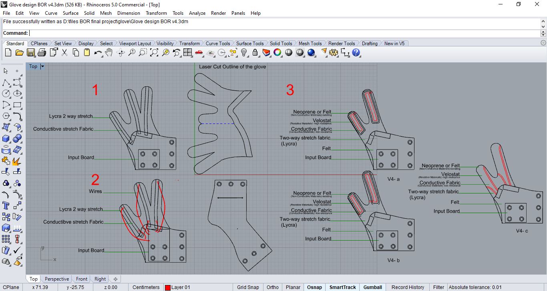547x291 pixels.
Task: Switch to the Curve Tools toolbar tab
Action: pos(218,44)
